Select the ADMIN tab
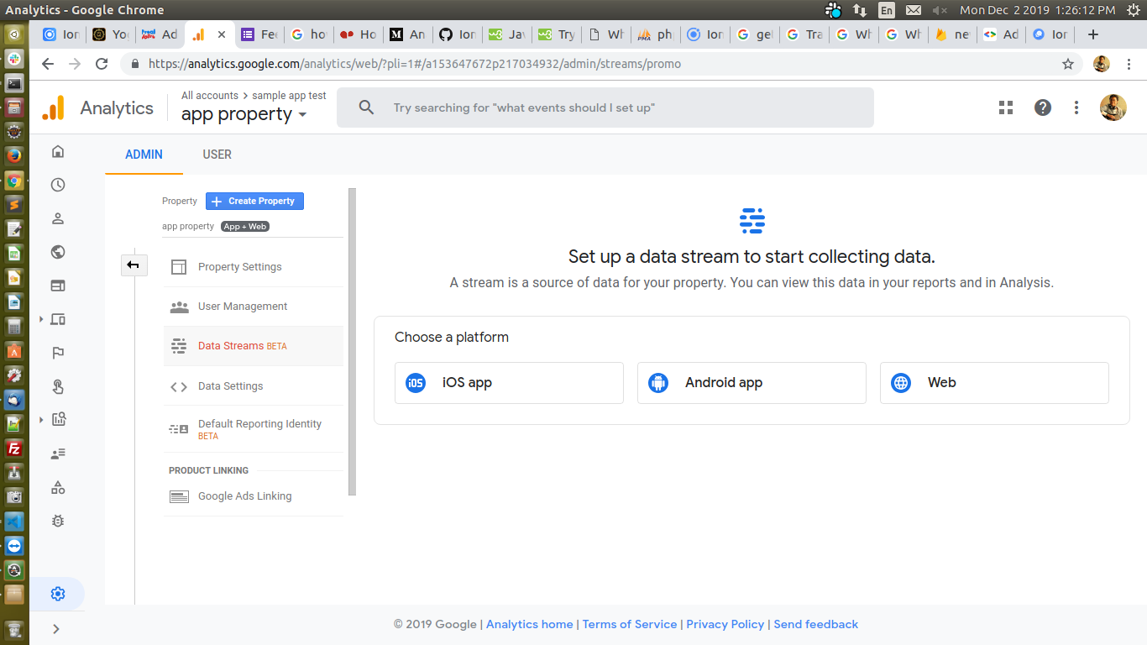 coord(144,155)
